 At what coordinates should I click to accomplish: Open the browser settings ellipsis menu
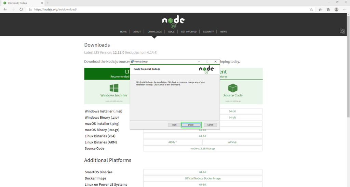coord(345,9)
